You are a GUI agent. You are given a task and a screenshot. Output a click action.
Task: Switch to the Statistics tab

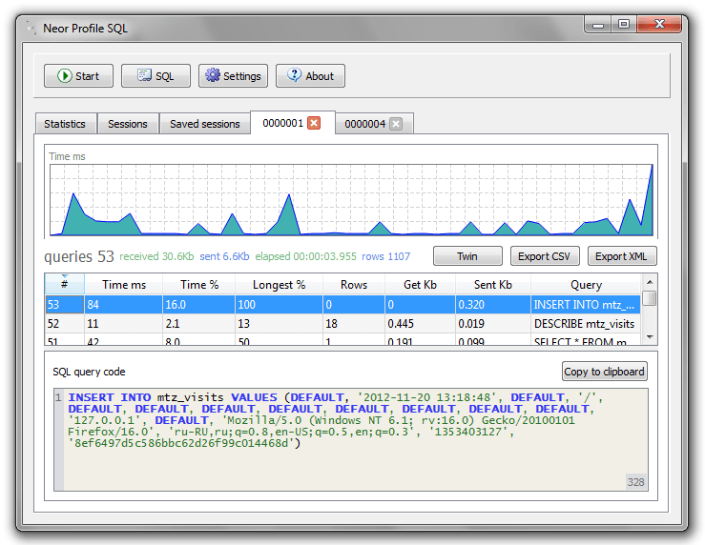pos(65,124)
